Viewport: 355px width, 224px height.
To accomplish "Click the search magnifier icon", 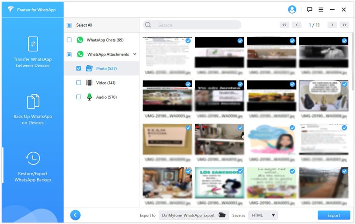I will pyautogui.click(x=148, y=25).
